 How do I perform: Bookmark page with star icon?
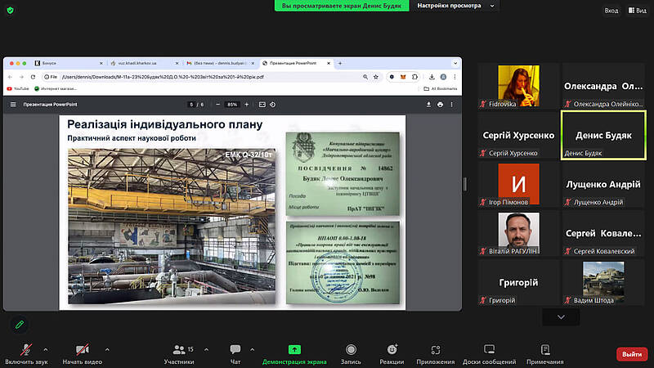pyautogui.click(x=376, y=77)
